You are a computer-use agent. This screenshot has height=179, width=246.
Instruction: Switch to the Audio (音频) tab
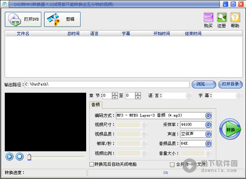coord(96,105)
